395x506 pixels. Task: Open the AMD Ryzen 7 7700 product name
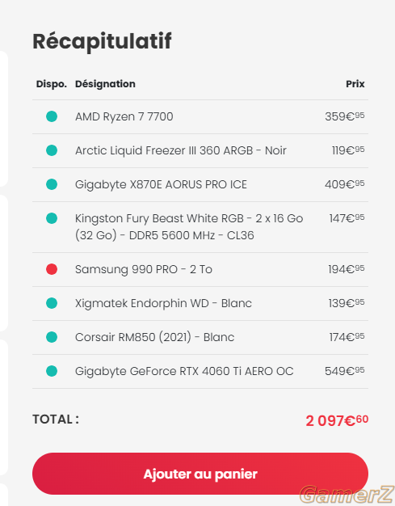124,116
